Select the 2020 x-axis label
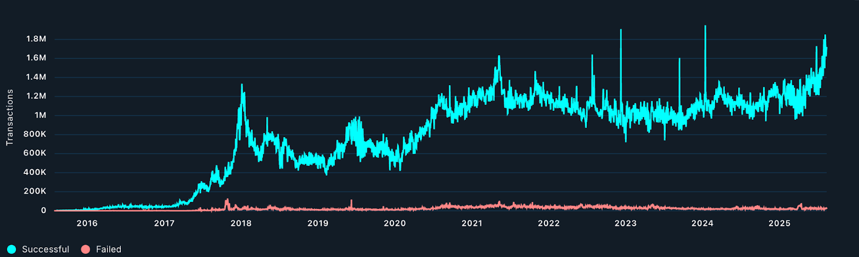859x257 pixels. pyautogui.click(x=395, y=223)
